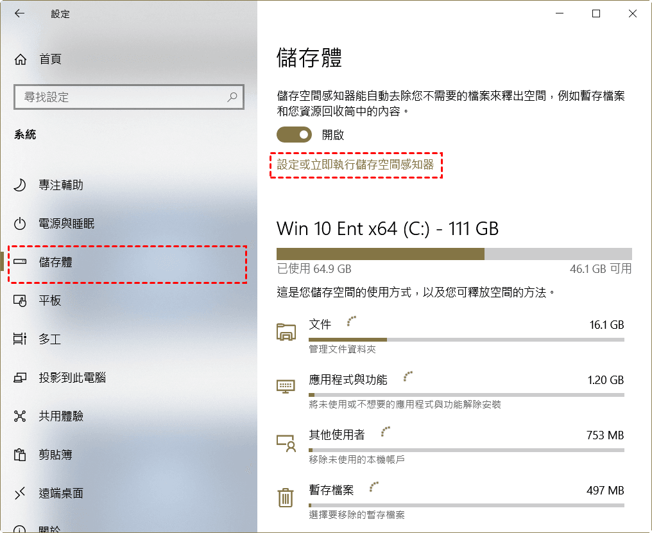Select the 專注輔助 moon icon
Image resolution: width=652 pixels, height=533 pixels.
19,185
